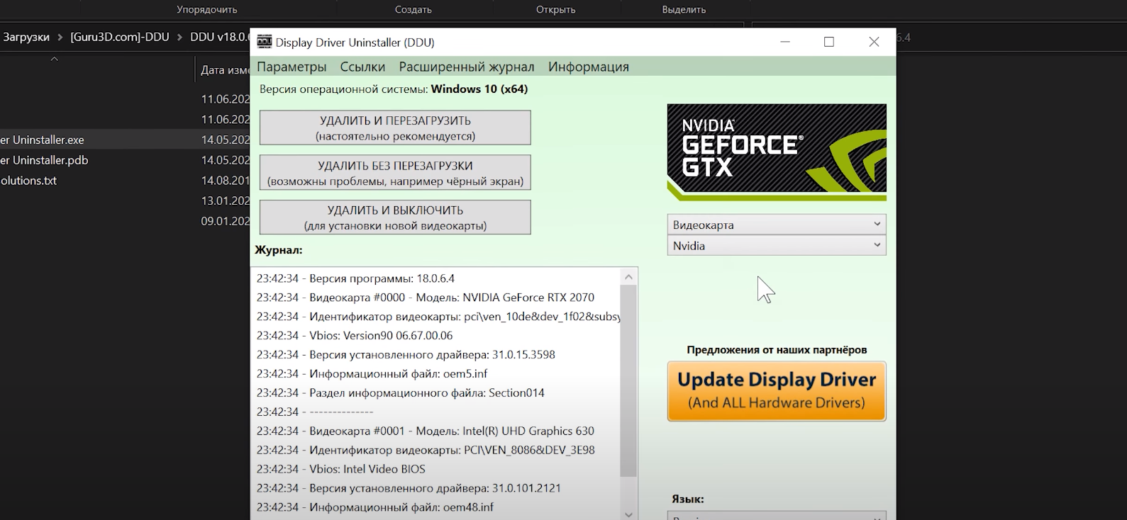Close the DDU window
The height and width of the screenshot is (520, 1127).
pyautogui.click(x=874, y=42)
